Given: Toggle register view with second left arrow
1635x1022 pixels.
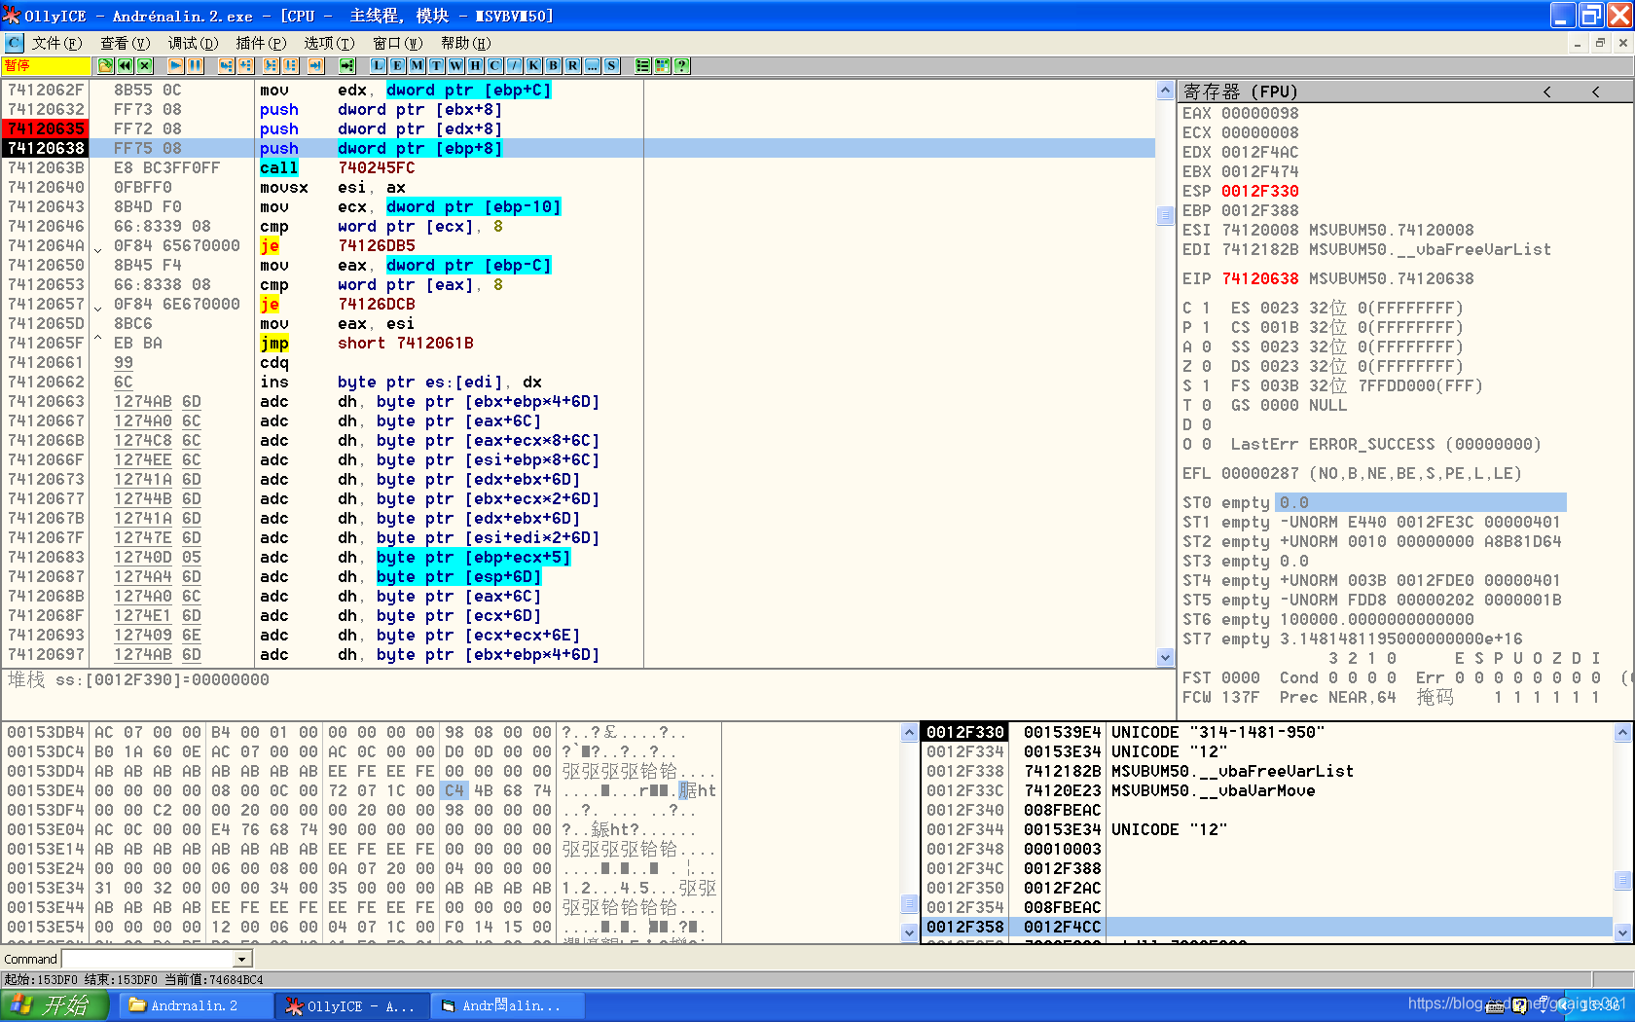Looking at the screenshot, I should pos(1595,91).
